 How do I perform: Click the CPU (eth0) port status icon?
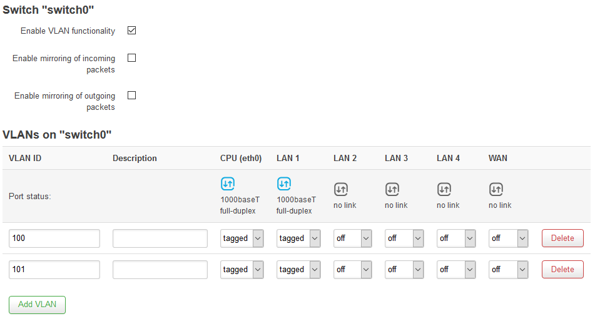[228, 184]
